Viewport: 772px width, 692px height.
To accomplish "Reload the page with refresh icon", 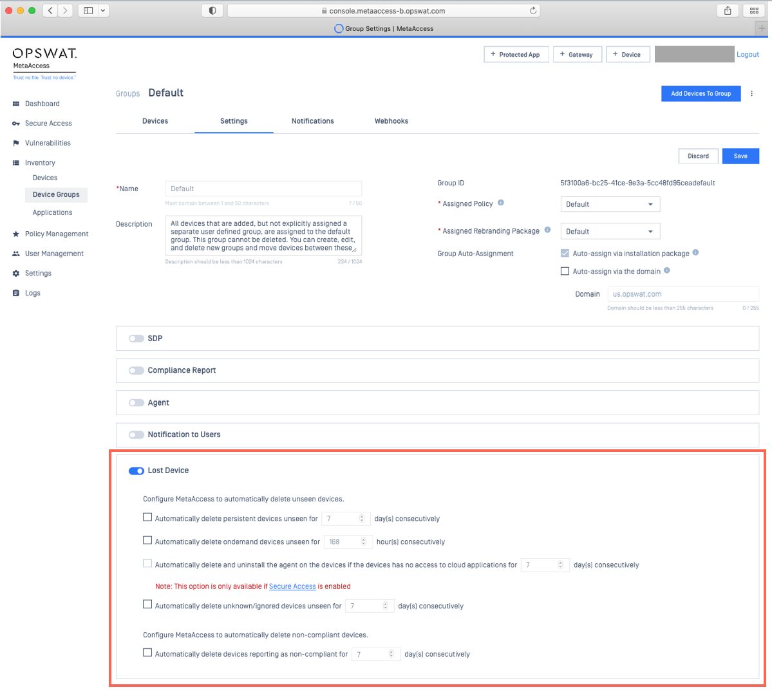I will (x=532, y=11).
